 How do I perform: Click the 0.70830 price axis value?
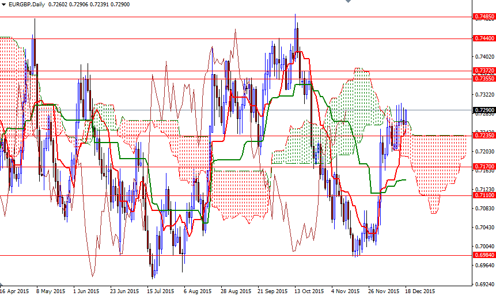[x=484, y=208]
